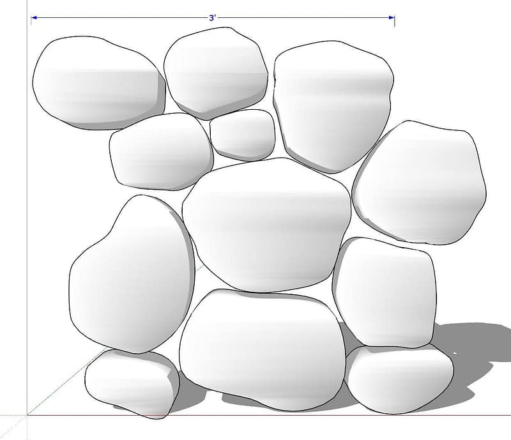Viewport: 511px width, 440px height.
Task: Select the top-center stone below the dimension text
Action: pos(215,72)
